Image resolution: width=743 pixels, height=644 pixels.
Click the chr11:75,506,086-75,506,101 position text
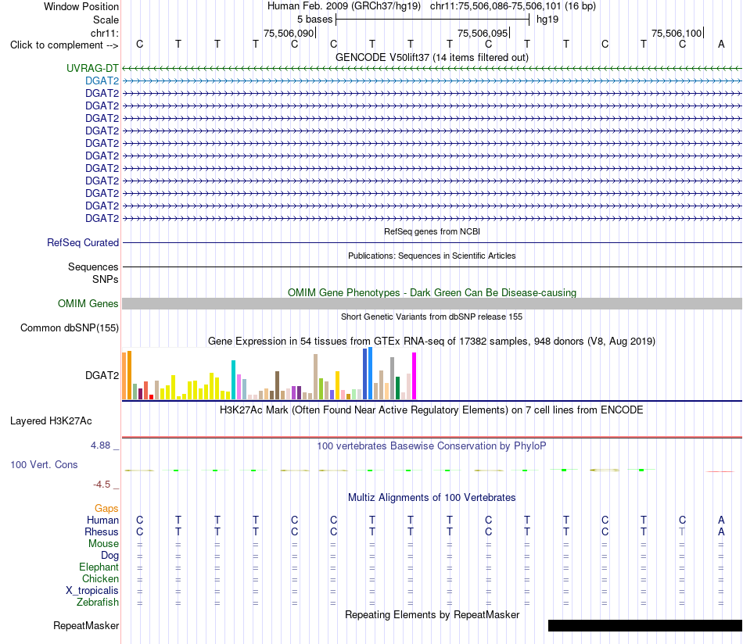(513, 6)
